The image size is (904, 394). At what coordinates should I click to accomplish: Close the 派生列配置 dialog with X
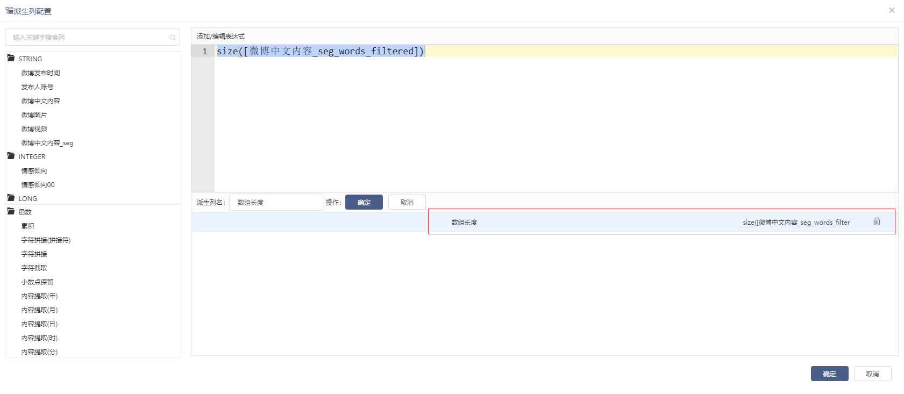click(892, 10)
